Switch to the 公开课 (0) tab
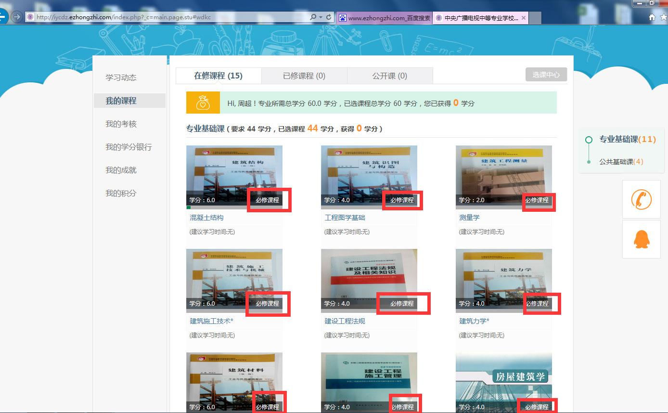 coord(390,76)
